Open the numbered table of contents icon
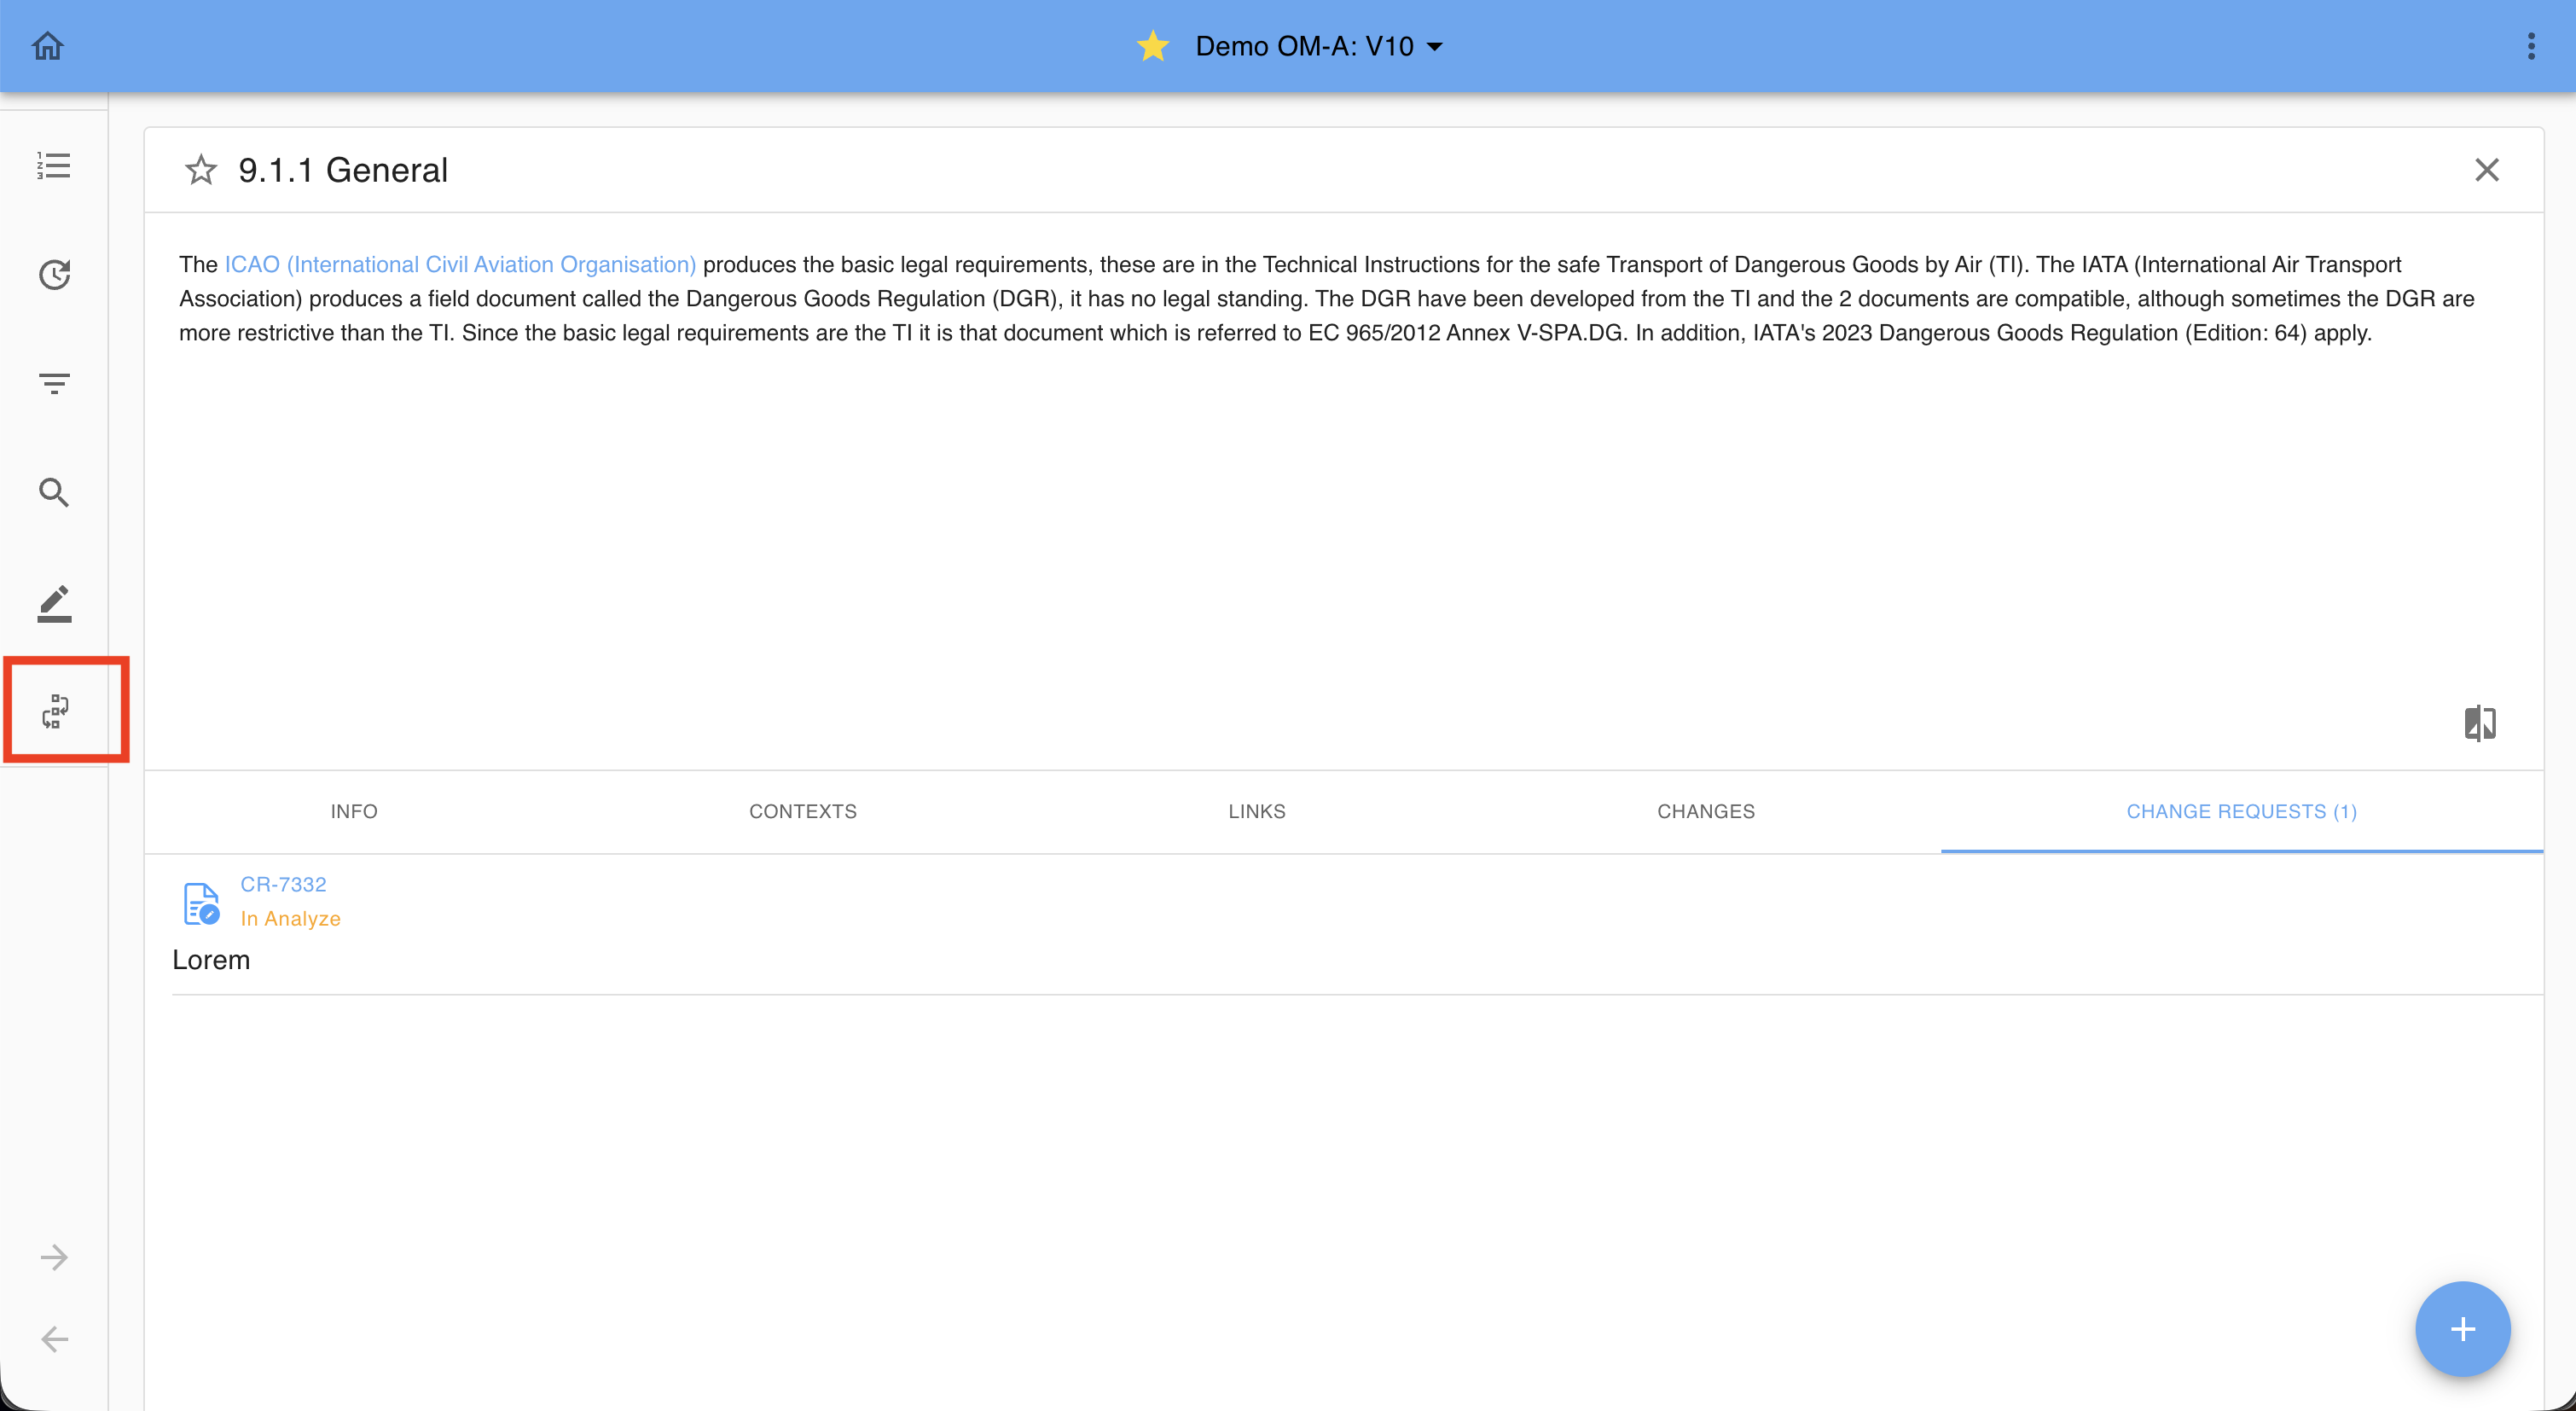The height and width of the screenshot is (1411, 2576). coord(54,166)
